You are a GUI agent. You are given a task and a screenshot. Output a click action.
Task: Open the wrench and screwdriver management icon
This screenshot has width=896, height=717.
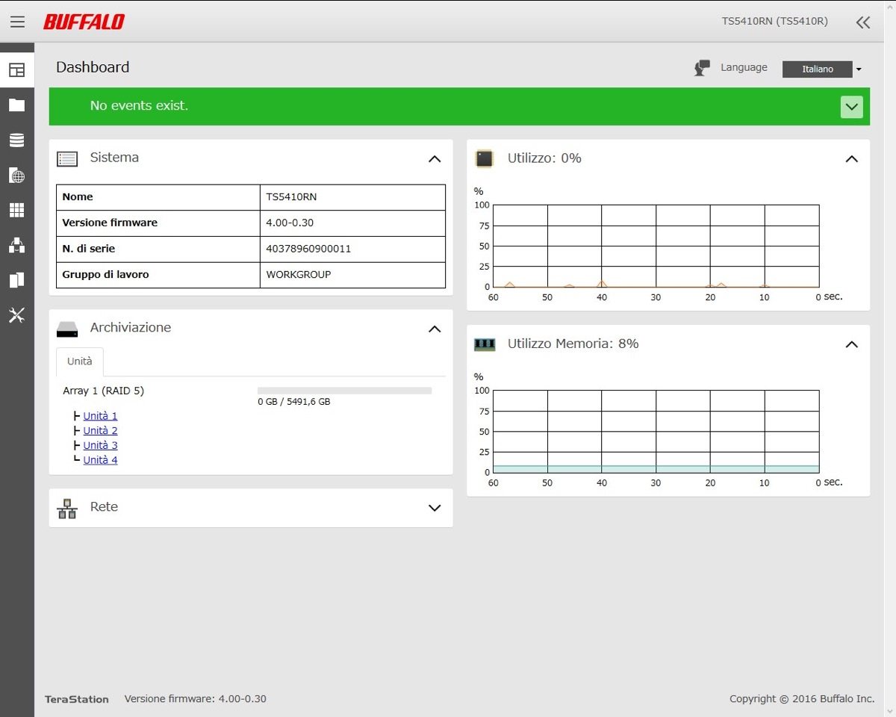[16, 315]
